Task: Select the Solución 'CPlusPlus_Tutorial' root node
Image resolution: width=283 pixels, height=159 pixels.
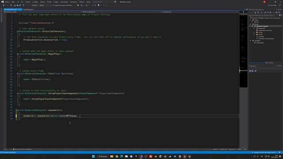Action: coord(266,18)
